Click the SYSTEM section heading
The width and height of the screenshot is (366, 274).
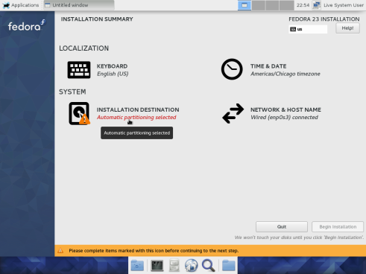click(x=72, y=92)
